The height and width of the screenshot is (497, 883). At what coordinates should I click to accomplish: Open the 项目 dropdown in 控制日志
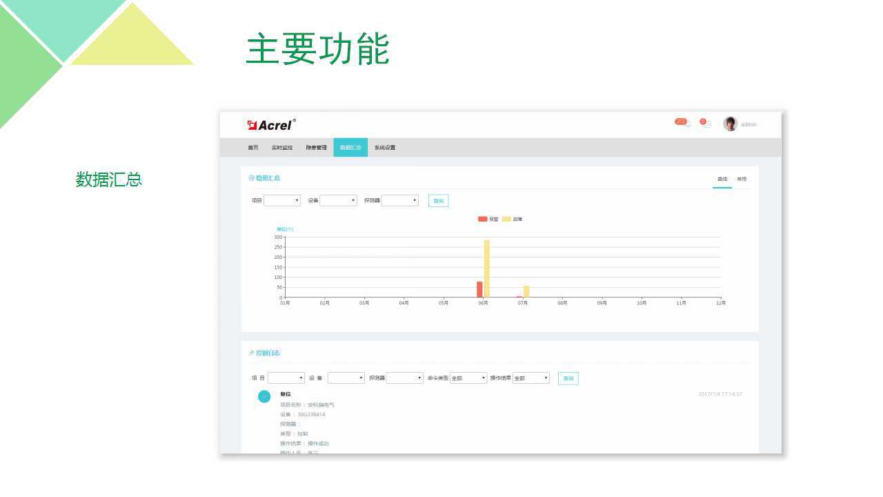[x=286, y=378]
